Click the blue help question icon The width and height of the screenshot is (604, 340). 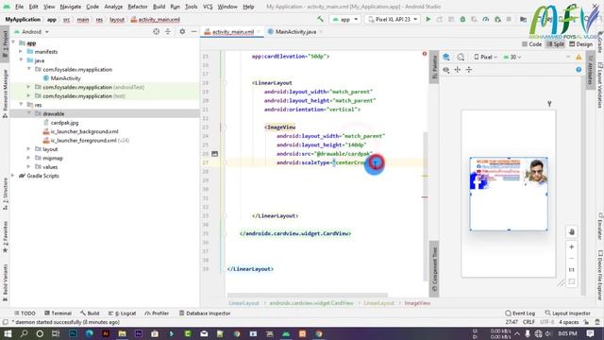(579, 70)
